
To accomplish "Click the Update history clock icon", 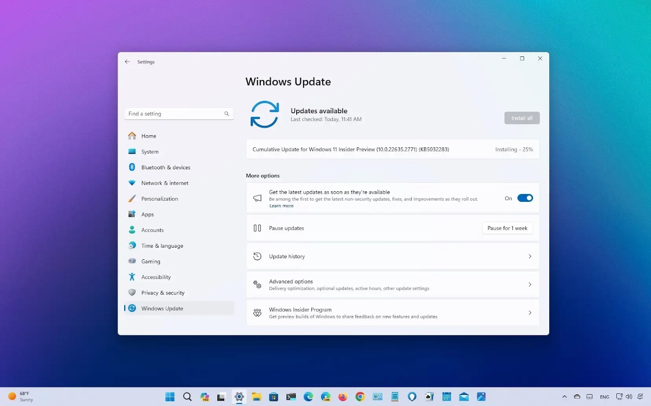I will 257,256.
